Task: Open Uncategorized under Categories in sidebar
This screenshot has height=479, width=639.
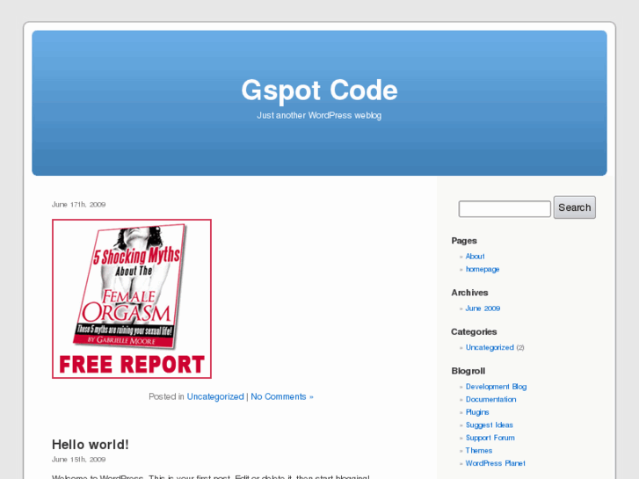Action: (490, 348)
